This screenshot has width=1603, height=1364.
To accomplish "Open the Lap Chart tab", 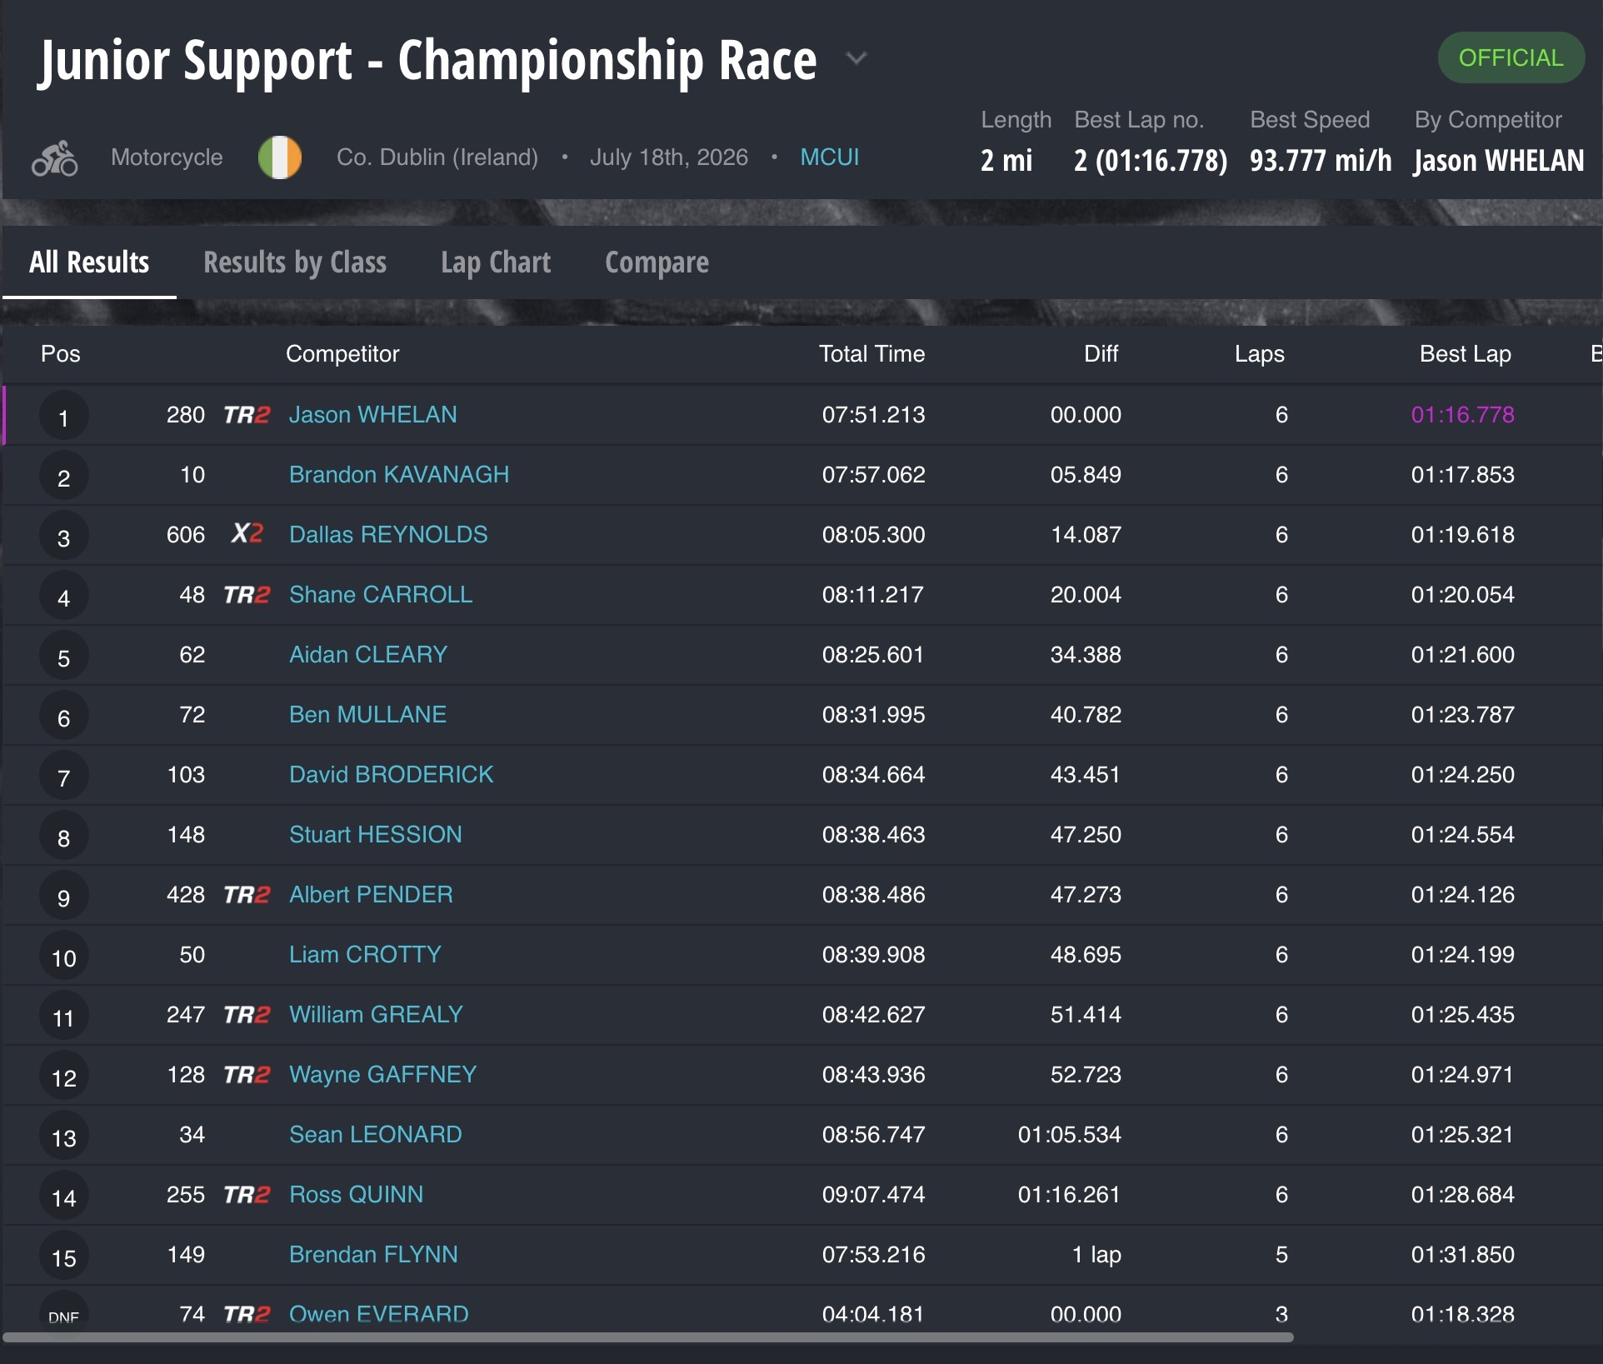I will tap(496, 262).
